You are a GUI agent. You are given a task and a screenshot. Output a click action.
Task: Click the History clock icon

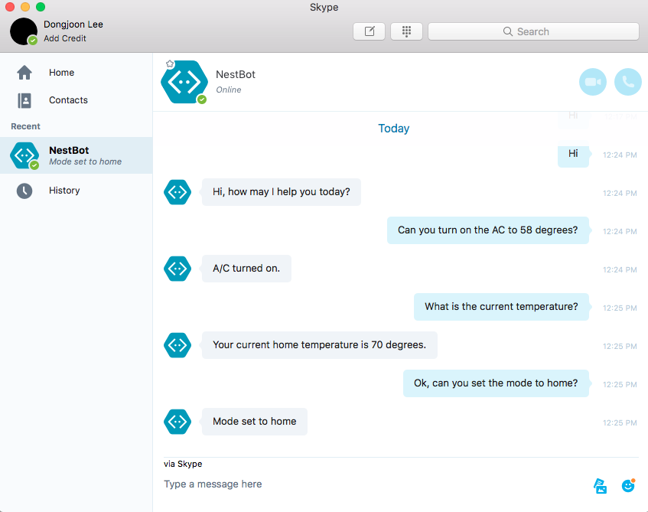tap(24, 191)
